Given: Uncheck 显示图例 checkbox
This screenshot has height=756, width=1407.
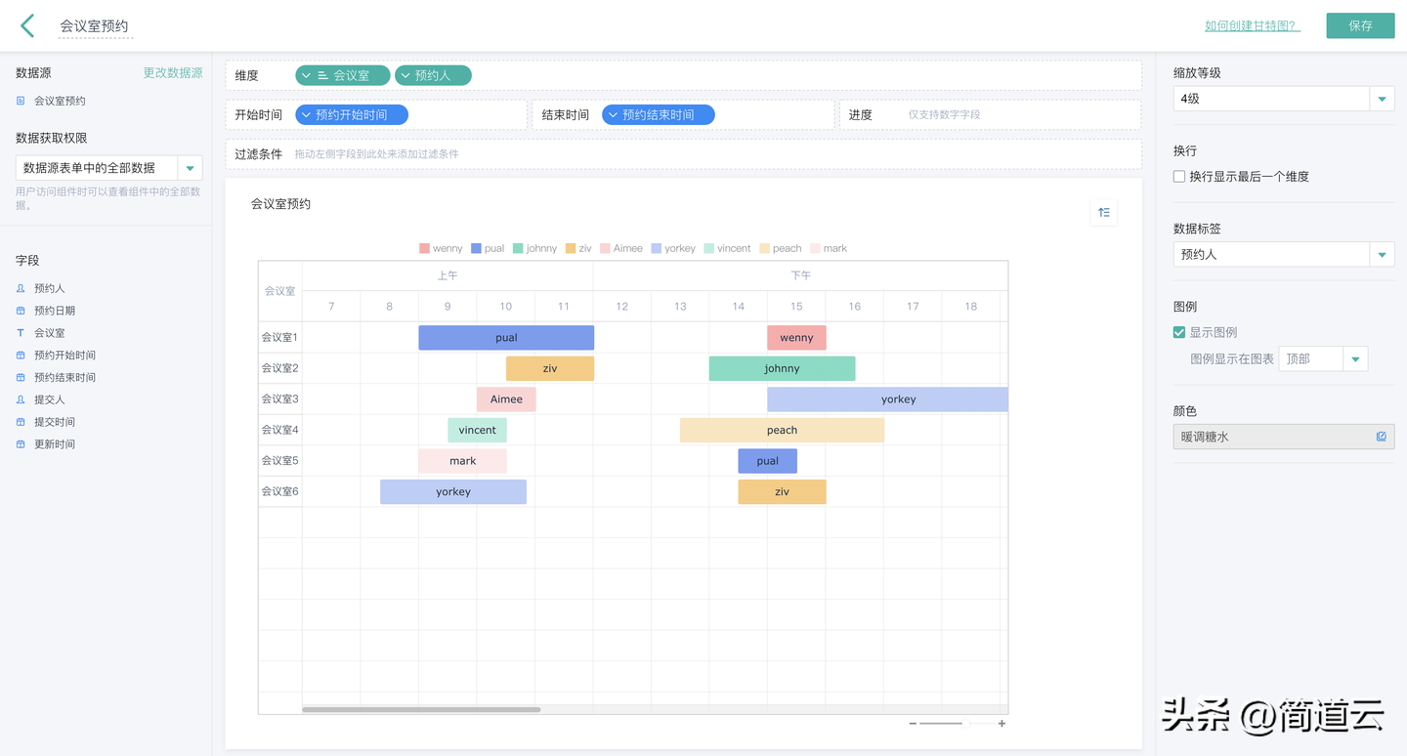Looking at the screenshot, I should [1179, 332].
